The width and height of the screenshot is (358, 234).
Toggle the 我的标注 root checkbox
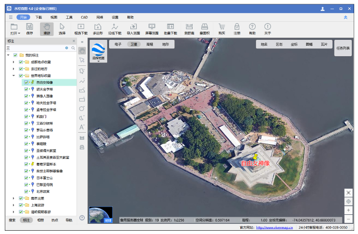point(15,55)
